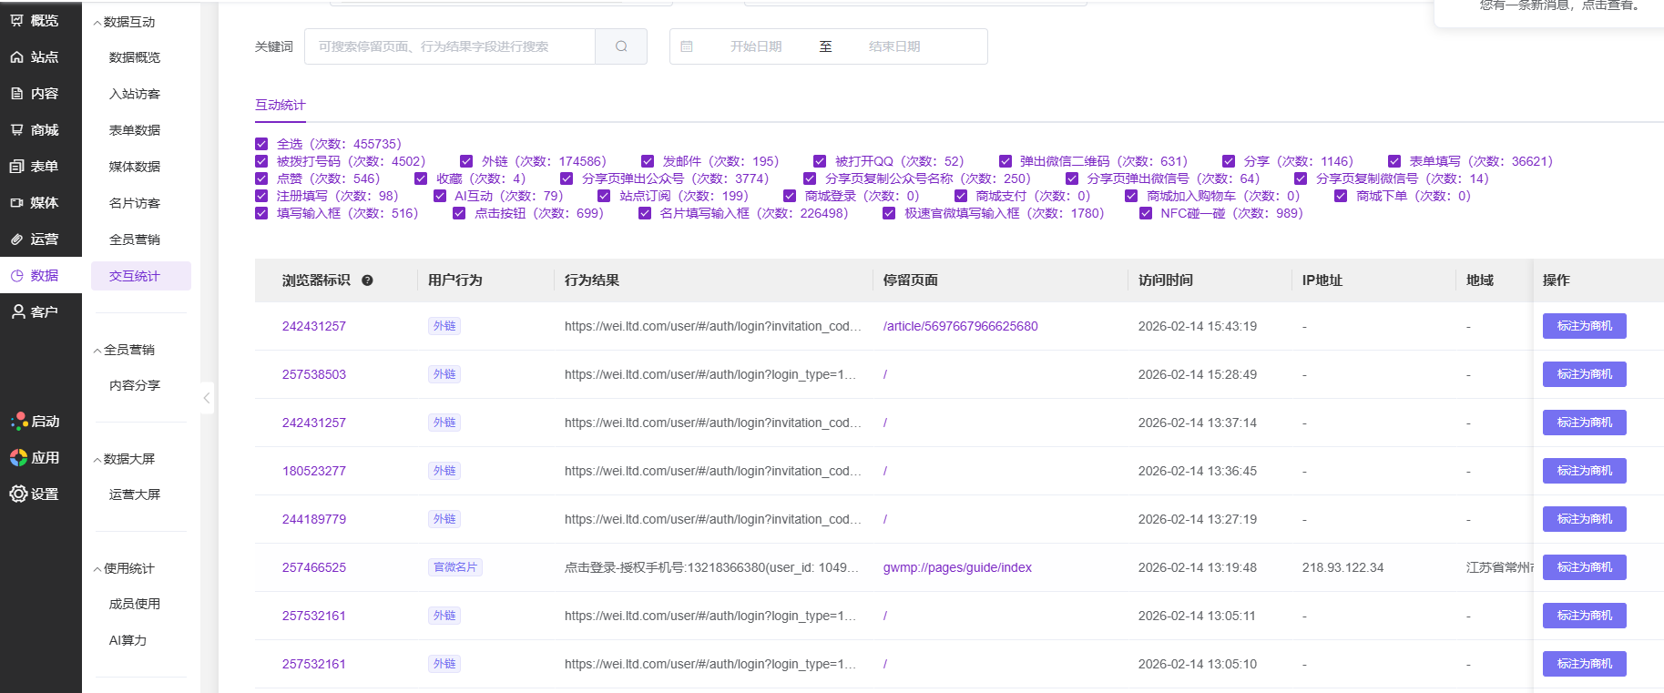
Task: Click the help icon beside 浏览器标识
Action: tap(367, 280)
